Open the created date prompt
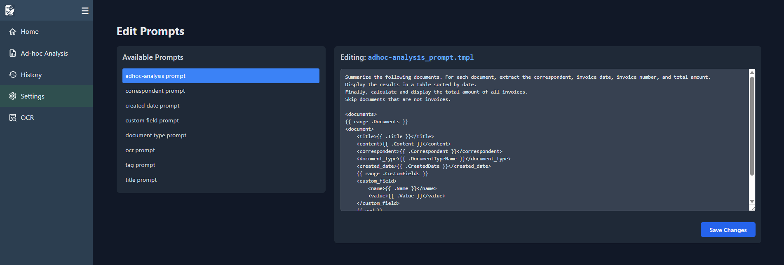This screenshot has width=784, height=265. [x=152, y=106]
